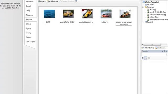Open My Project in Solution Explorer

[x=150, y=5]
